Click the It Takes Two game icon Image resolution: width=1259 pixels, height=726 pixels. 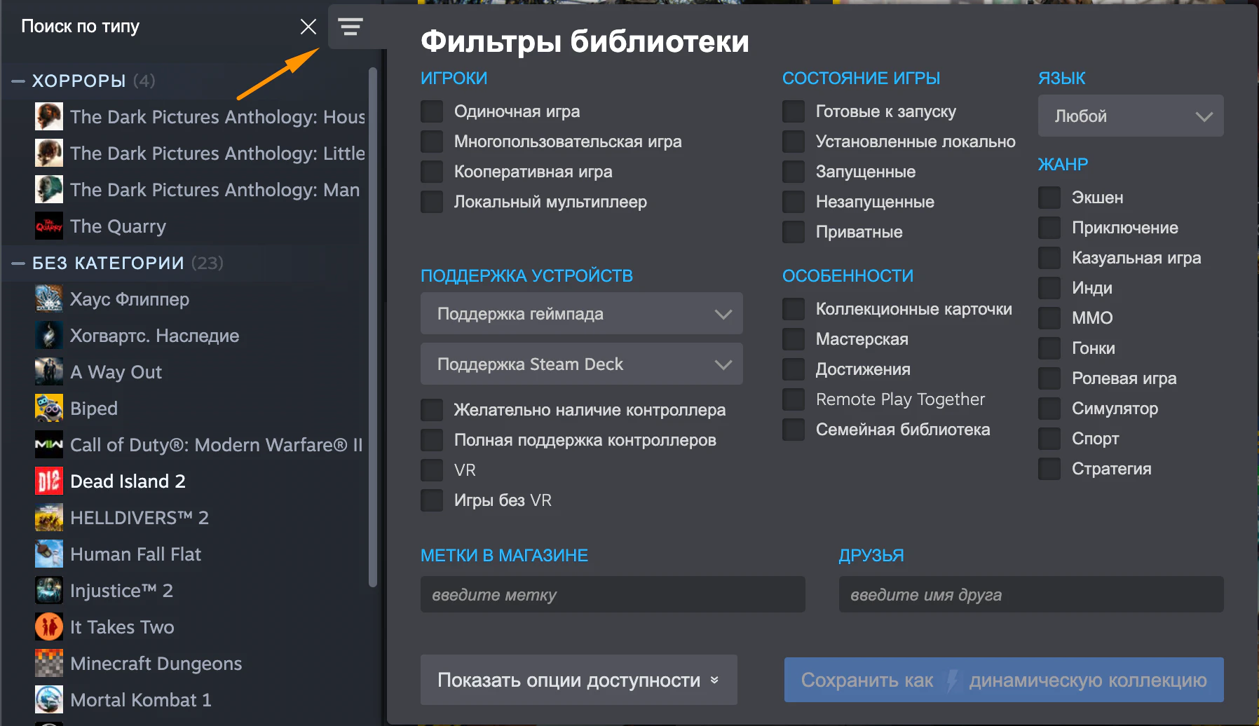tap(49, 626)
